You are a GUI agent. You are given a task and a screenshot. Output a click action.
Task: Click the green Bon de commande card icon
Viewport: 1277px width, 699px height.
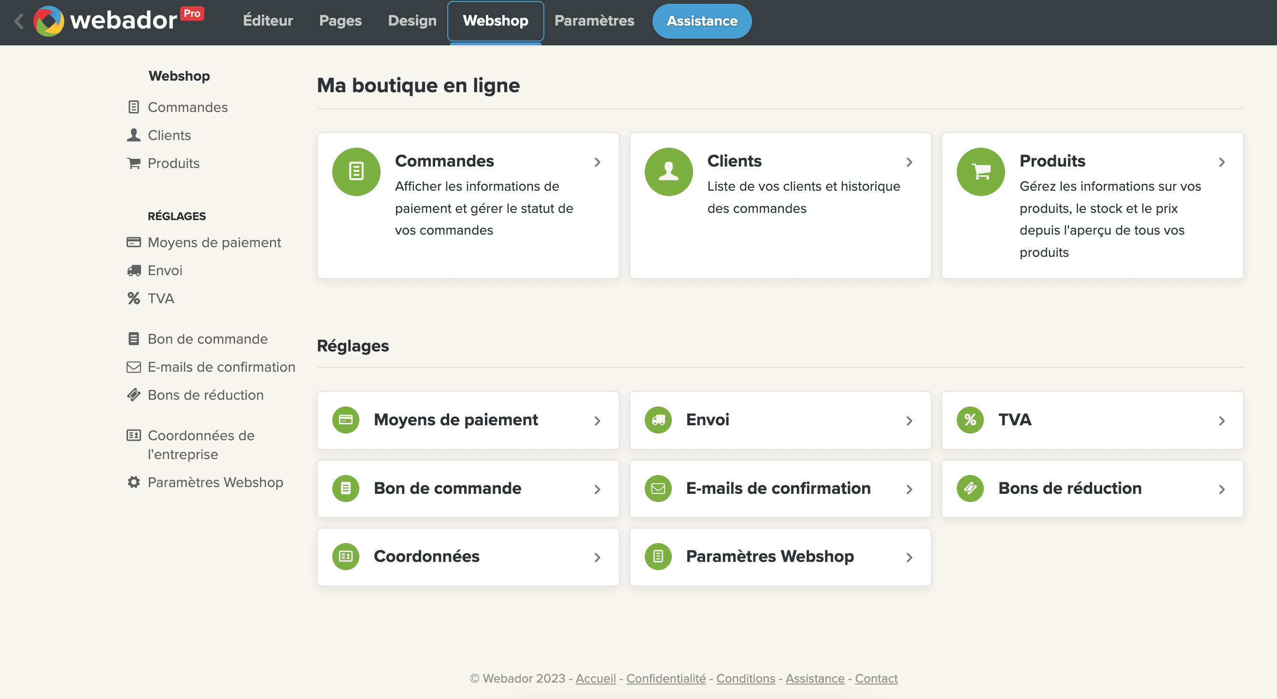pos(345,489)
